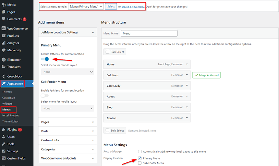The height and width of the screenshot is (166, 279).
Task: Open the Widgets submenu item
Action: tap(7, 104)
